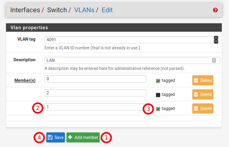
Task: Select the member field containing 0
Action: click(x=95, y=79)
